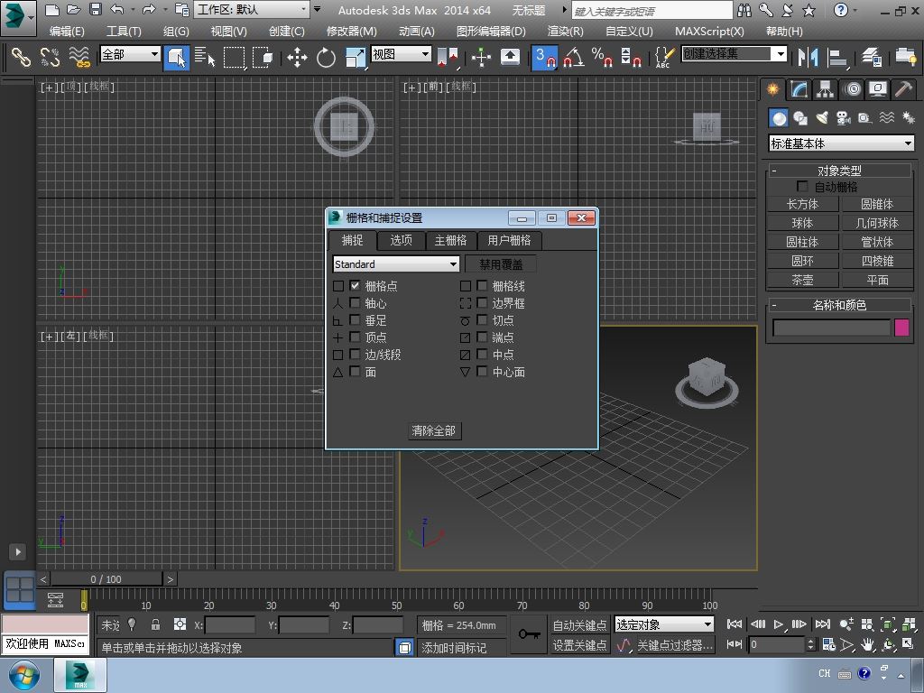Screen dimensions: 924x693
Task: Open the 修改器(M) menu
Action: pyautogui.click(x=352, y=32)
